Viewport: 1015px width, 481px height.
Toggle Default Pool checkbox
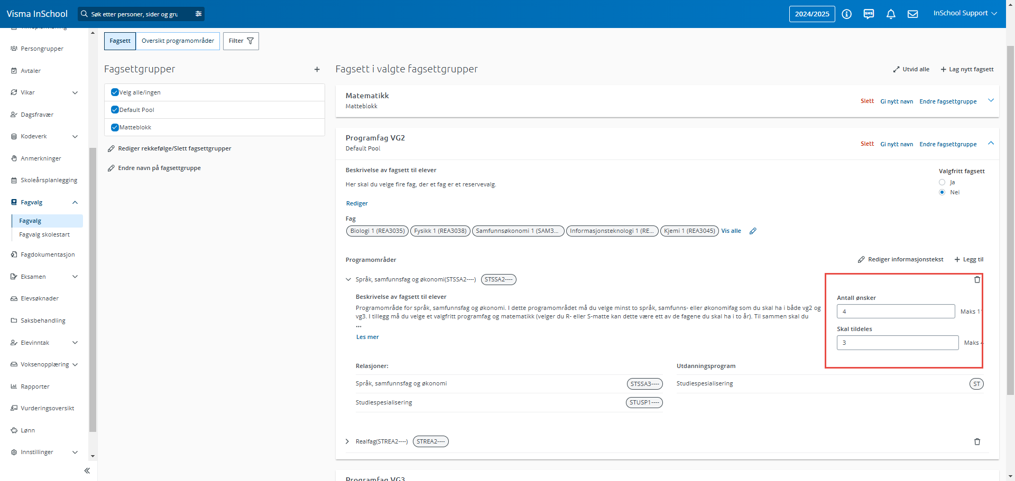[x=115, y=110]
